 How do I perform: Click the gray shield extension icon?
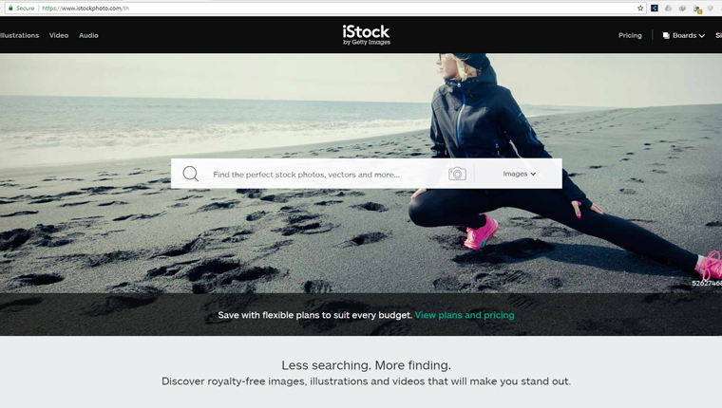pyautogui.click(x=711, y=9)
